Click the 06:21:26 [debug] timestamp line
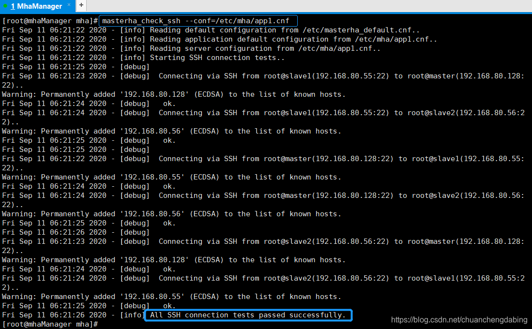Image resolution: width=532 pixels, height=329 pixels. (x=76, y=232)
